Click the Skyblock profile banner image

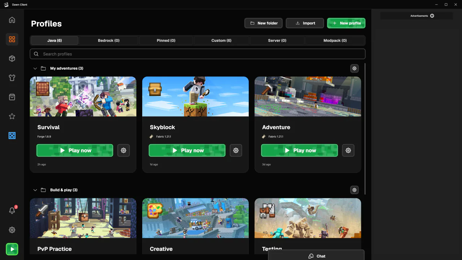(x=195, y=96)
